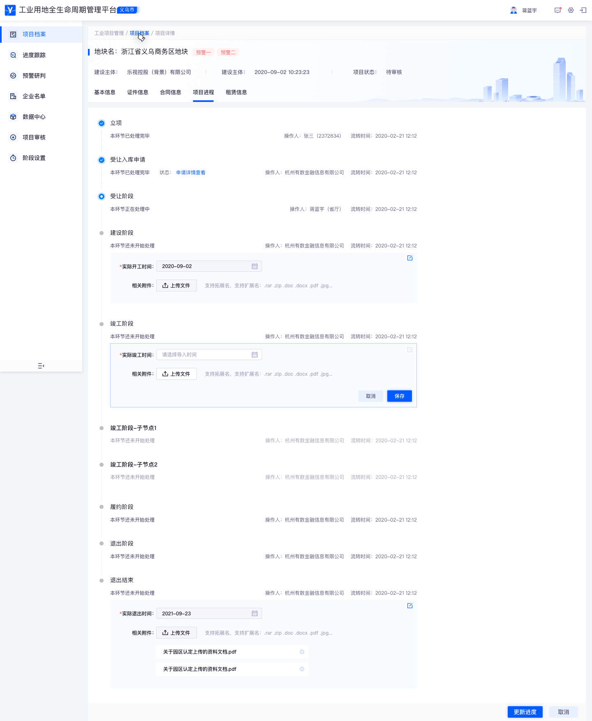Viewport: 592px width, 721px height.
Task: Open settings gear icon in header
Action: (x=571, y=10)
